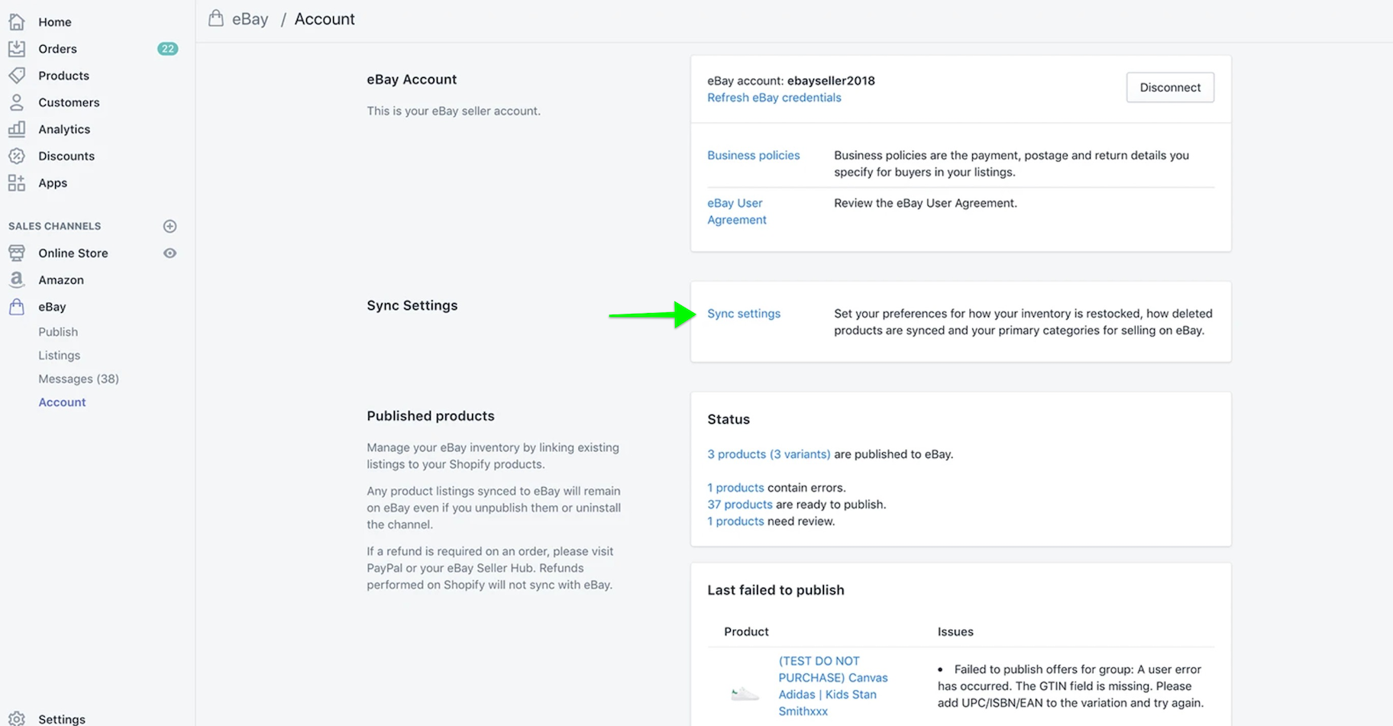
Task: Click the 37 products ready to publish link
Action: click(739, 504)
